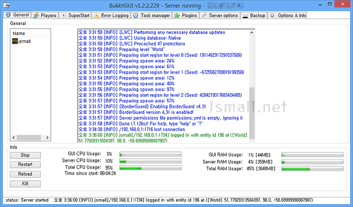Screen dimensions: 353x207
Task: Click the Server options wrench icon
Action: (204, 15)
